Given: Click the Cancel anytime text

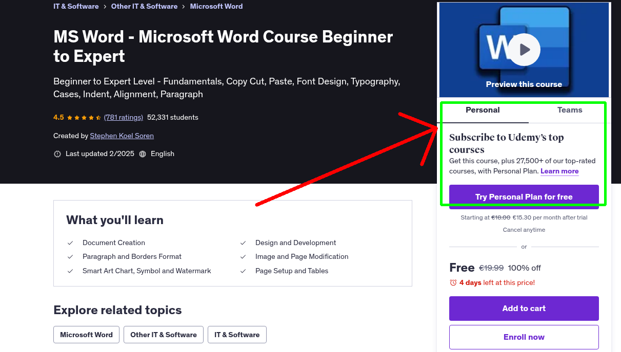Looking at the screenshot, I should coord(524,230).
